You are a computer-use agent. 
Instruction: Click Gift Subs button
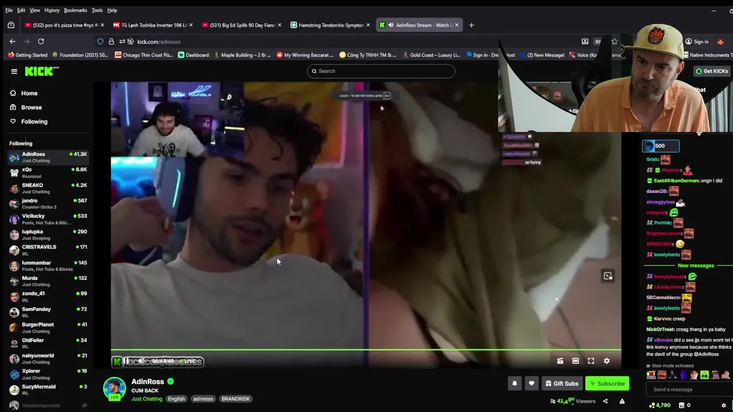(562, 383)
